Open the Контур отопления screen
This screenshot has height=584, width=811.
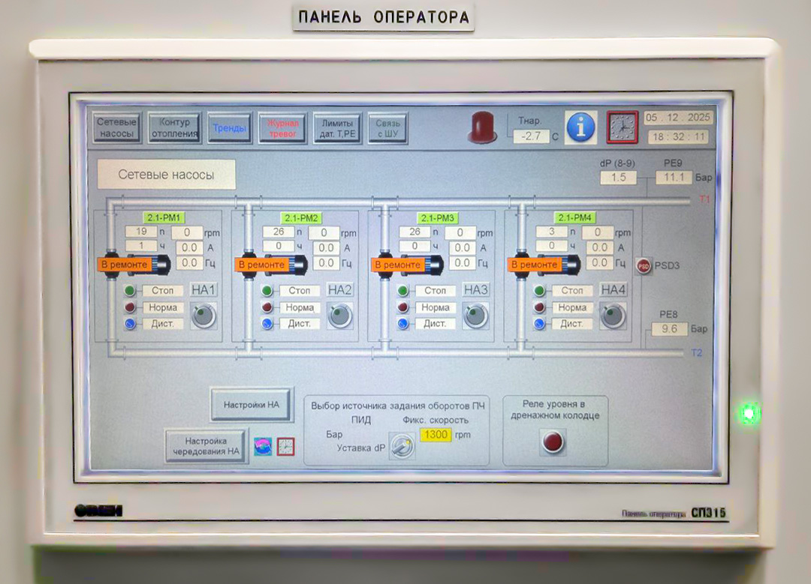(174, 128)
